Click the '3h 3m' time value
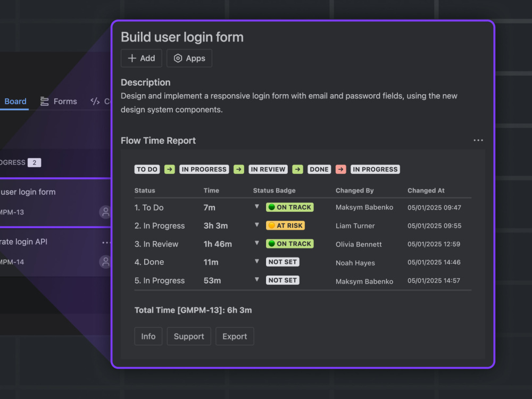The width and height of the screenshot is (532, 399). (216, 226)
